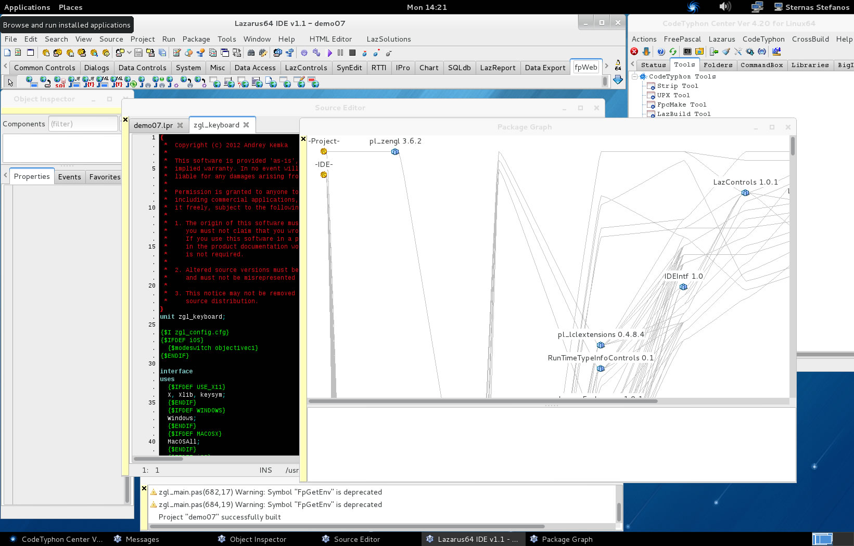
Task: Click the New Form icon beside New Unit
Action: tap(30, 53)
